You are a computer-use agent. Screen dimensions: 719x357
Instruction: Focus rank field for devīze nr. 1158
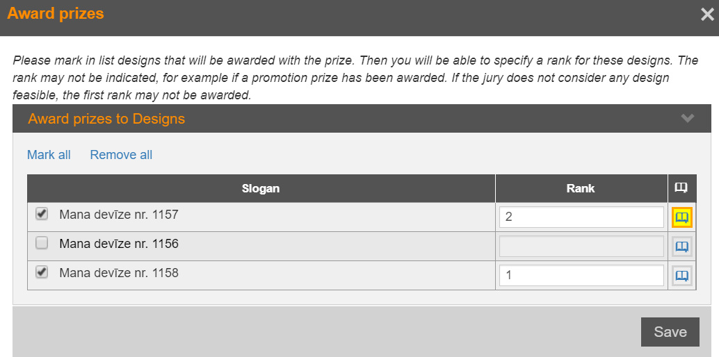[581, 275]
